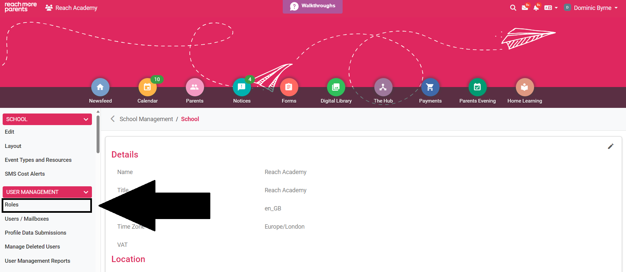Open the Payments cart icon
626x272 pixels.
[430, 87]
